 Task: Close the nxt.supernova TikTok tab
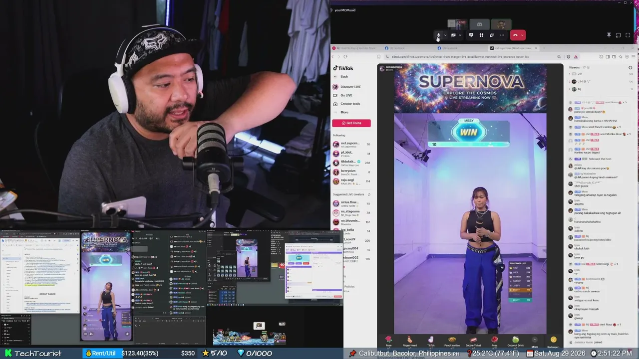tap(536, 48)
